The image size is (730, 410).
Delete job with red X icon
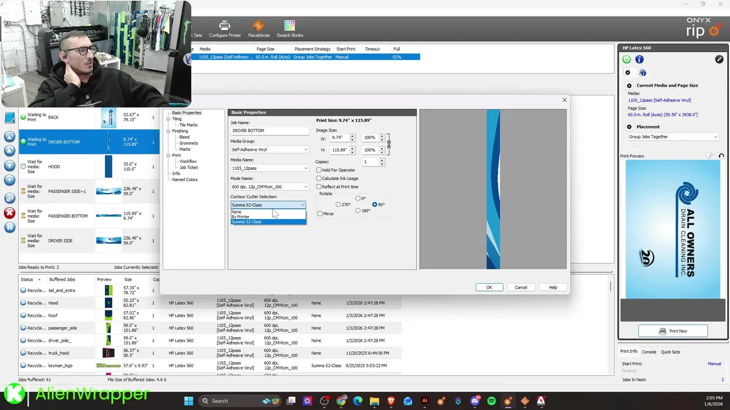[x=10, y=213]
